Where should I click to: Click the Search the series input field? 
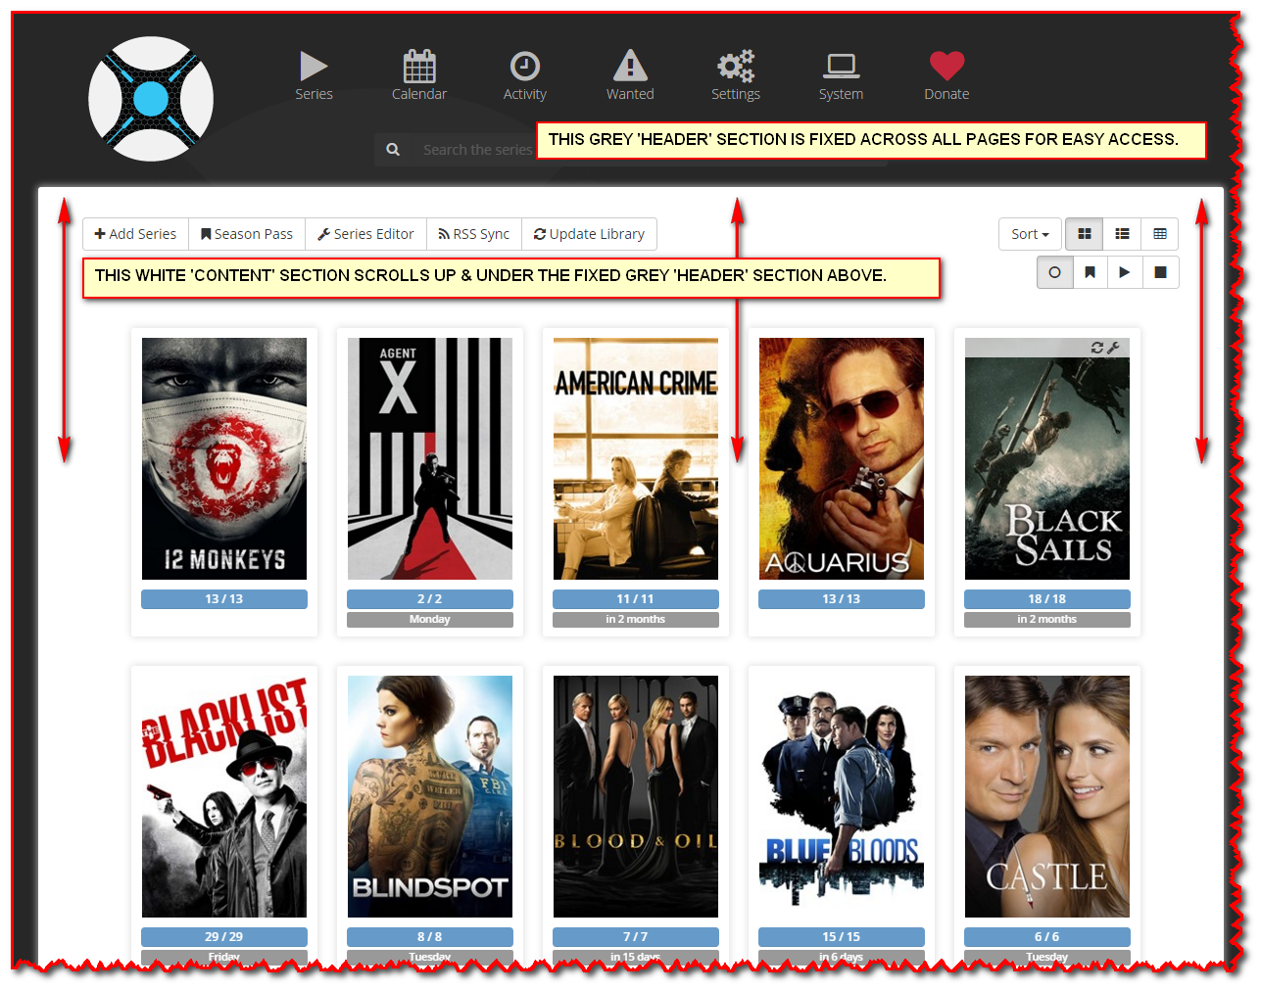pyautogui.click(x=476, y=150)
